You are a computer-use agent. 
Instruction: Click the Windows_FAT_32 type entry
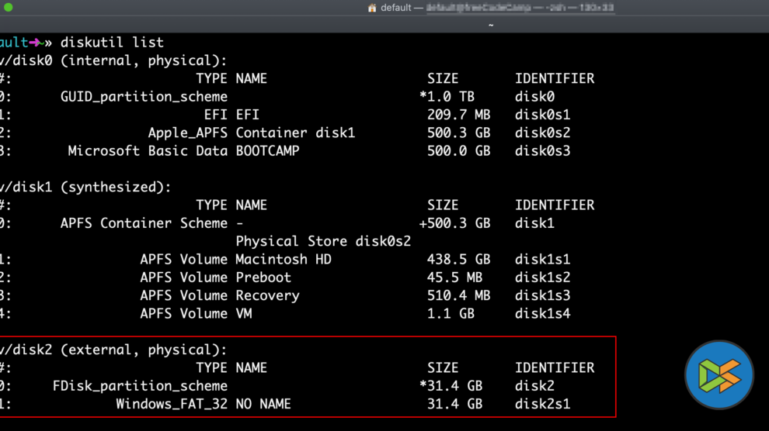172,404
